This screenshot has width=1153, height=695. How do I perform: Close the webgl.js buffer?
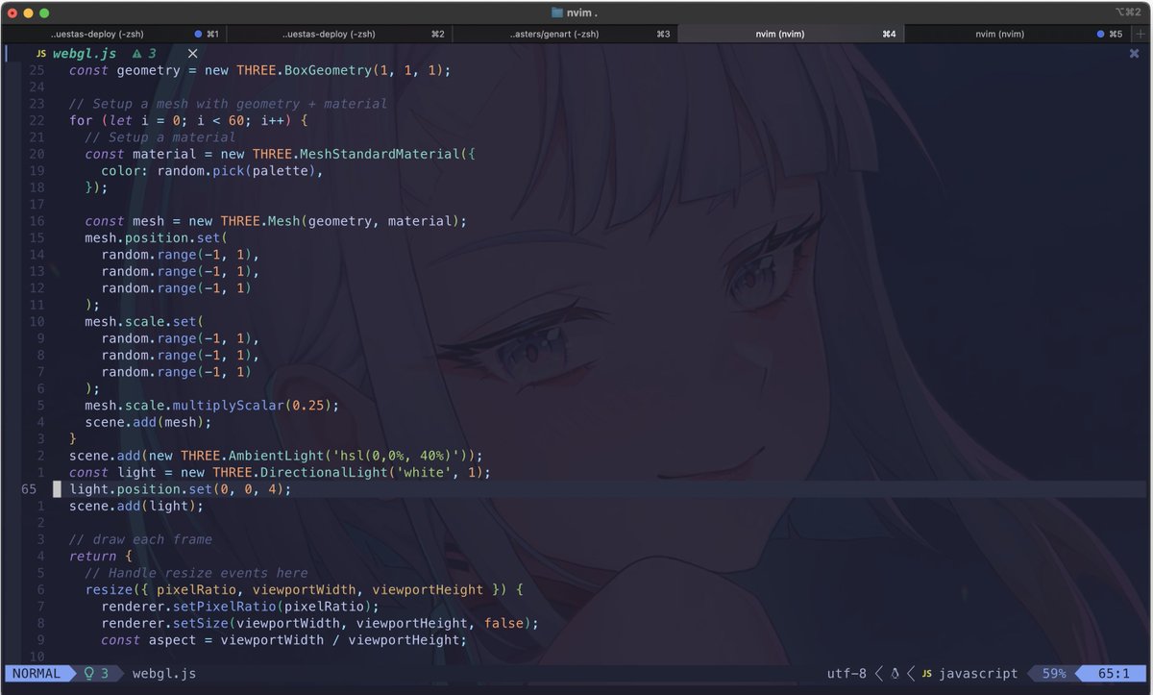coord(192,54)
